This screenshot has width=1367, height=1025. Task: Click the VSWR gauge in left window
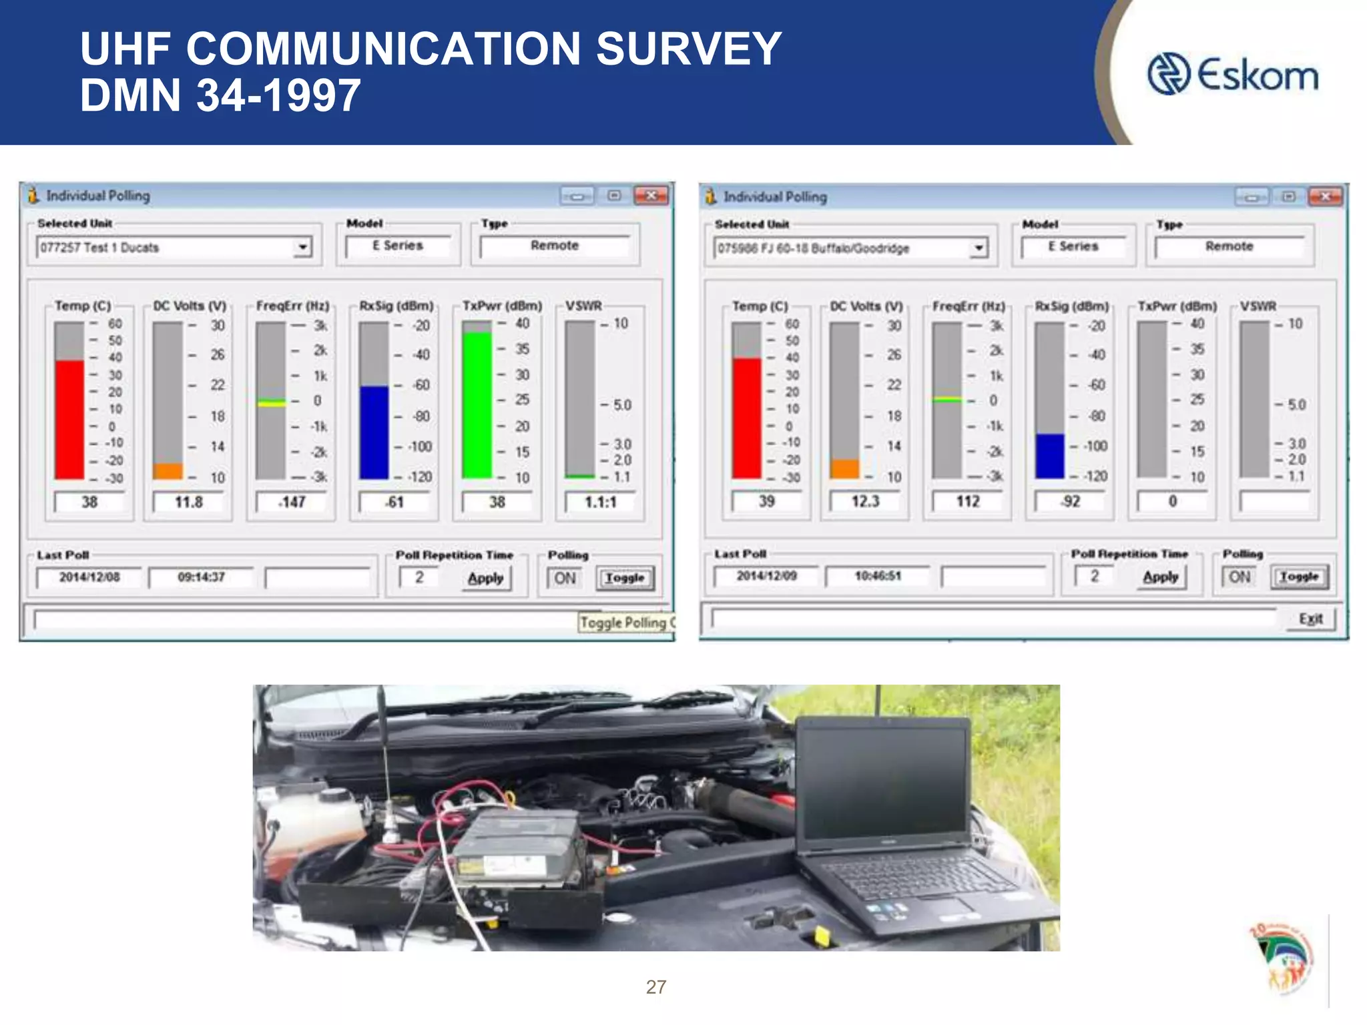click(579, 400)
